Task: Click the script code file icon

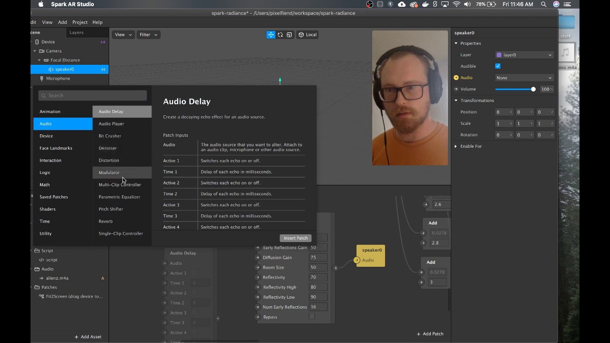Action: pyautogui.click(x=41, y=260)
